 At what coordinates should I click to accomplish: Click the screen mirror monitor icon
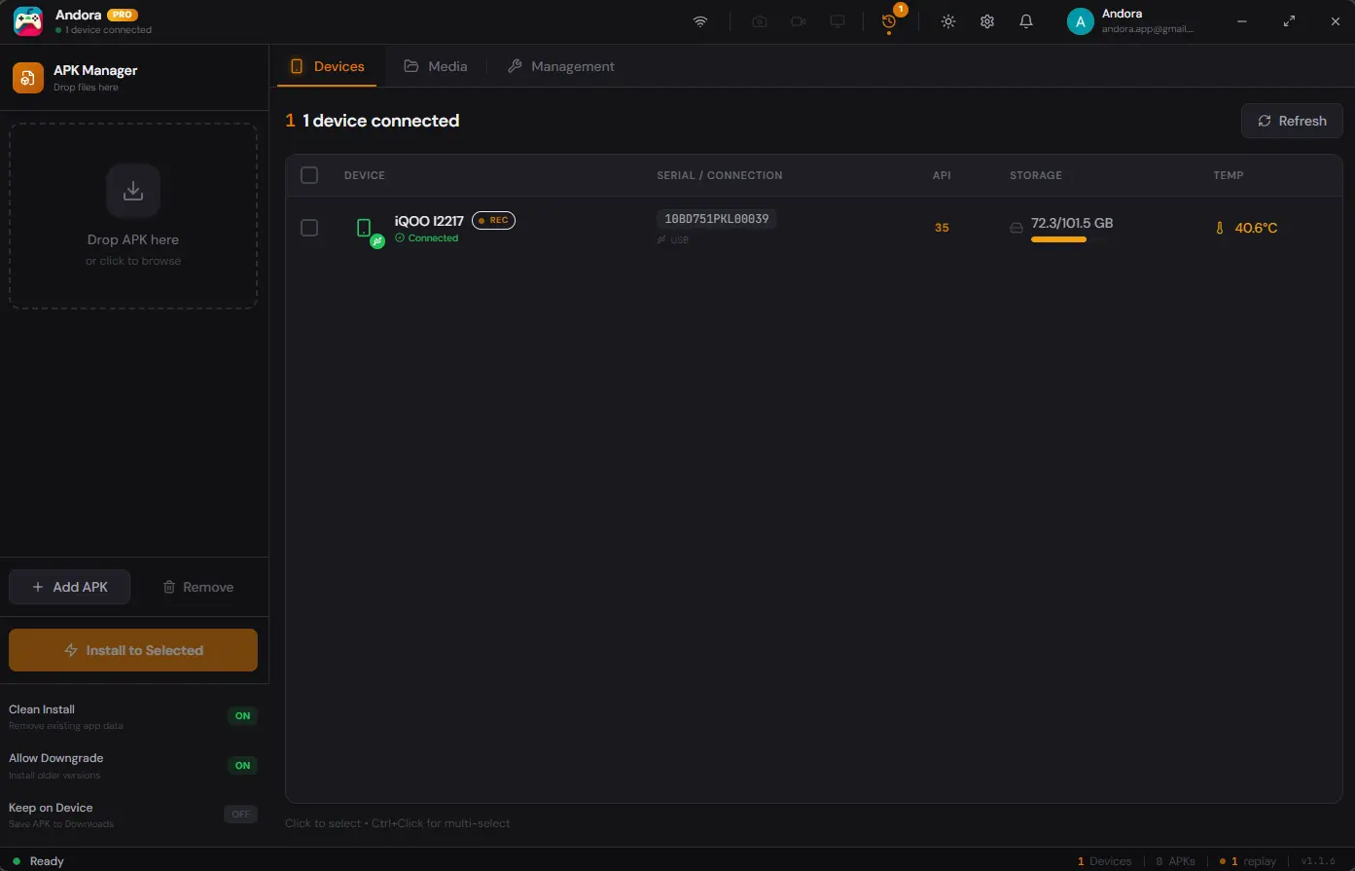[838, 21]
